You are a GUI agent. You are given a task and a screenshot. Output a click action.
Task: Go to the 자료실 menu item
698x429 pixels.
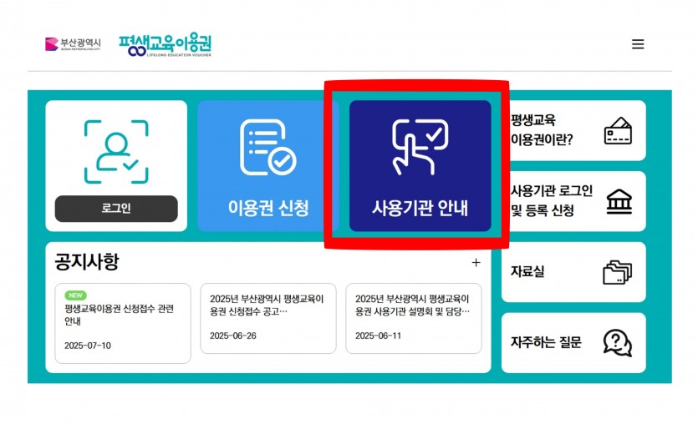coord(573,272)
